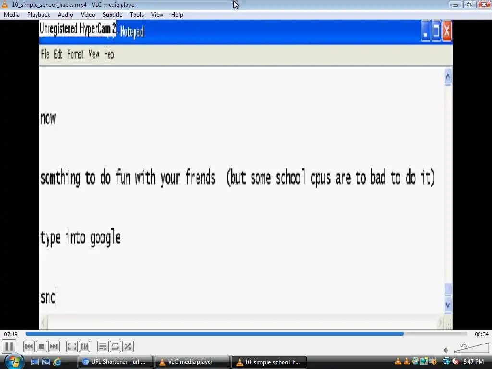492x369 pixels.
Task: Open the VLC Help menu
Action: [177, 15]
